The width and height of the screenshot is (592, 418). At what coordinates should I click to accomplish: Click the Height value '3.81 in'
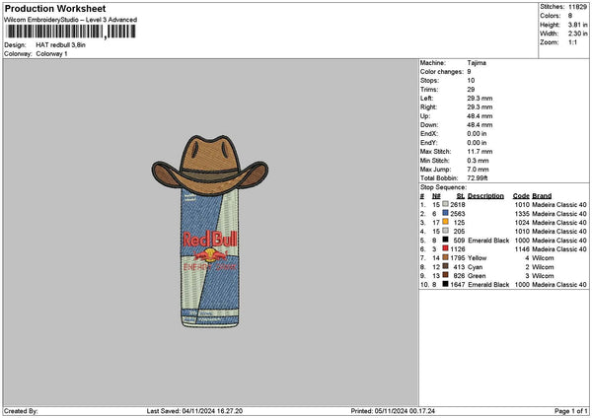[x=577, y=25]
